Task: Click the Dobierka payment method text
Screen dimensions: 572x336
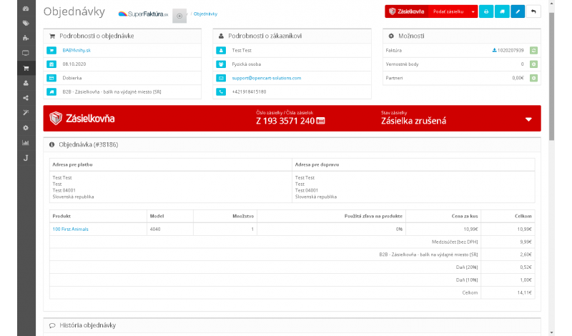Action: tap(72, 78)
